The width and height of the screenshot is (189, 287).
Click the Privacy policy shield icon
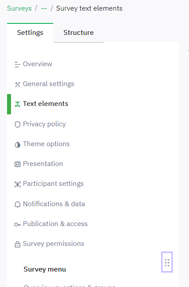click(17, 125)
